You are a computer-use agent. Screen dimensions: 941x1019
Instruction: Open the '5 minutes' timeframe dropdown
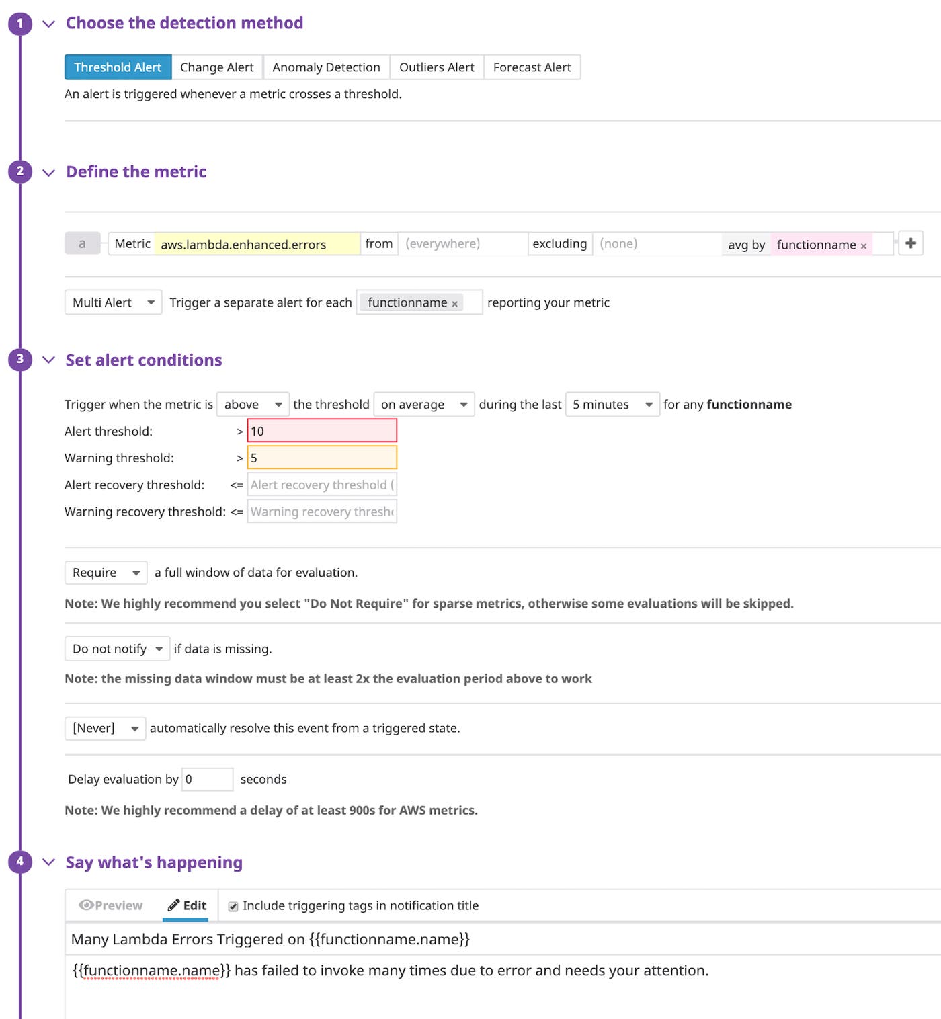point(612,404)
